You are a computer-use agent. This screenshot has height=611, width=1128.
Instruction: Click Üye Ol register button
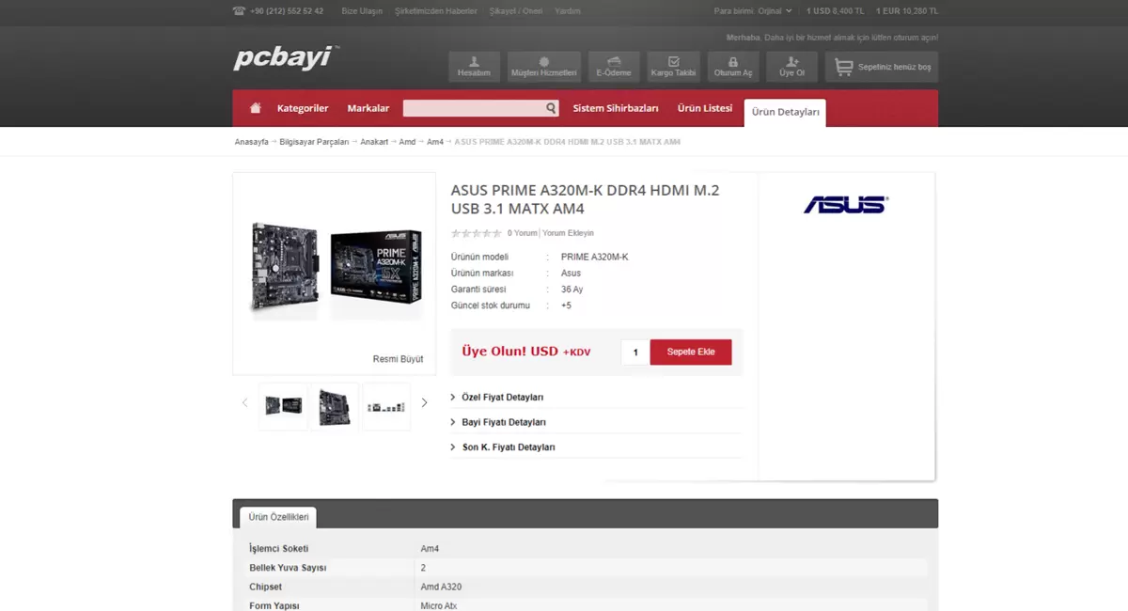(x=792, y=67)
